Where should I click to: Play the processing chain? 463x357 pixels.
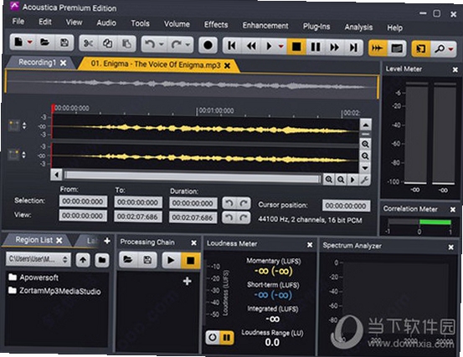pos(171,260)
